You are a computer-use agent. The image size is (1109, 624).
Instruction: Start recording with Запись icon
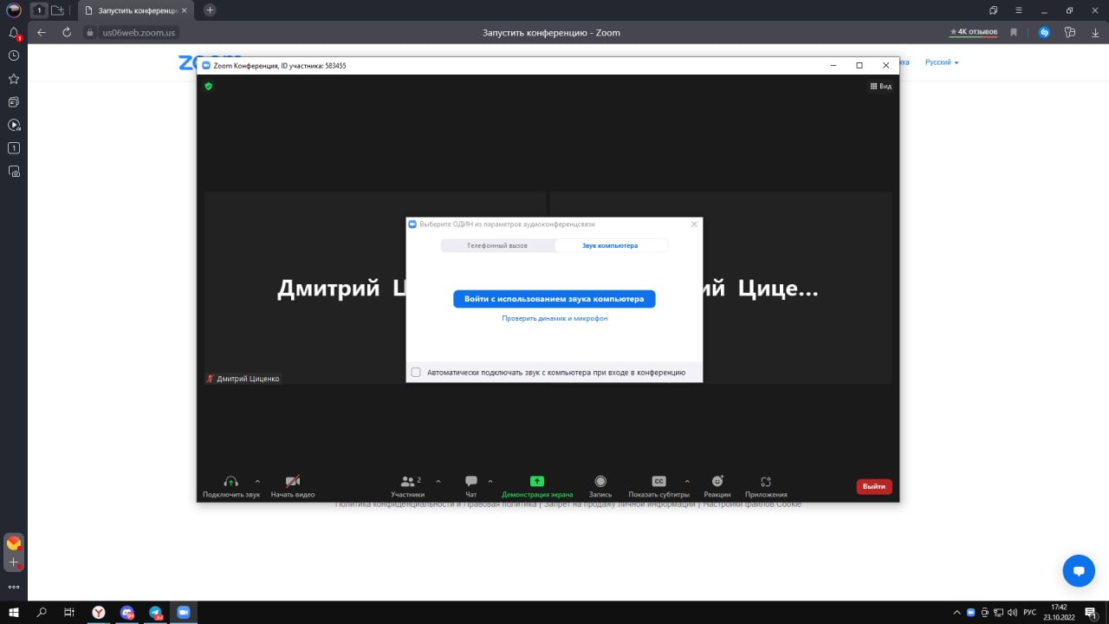(x=600, y=481)
